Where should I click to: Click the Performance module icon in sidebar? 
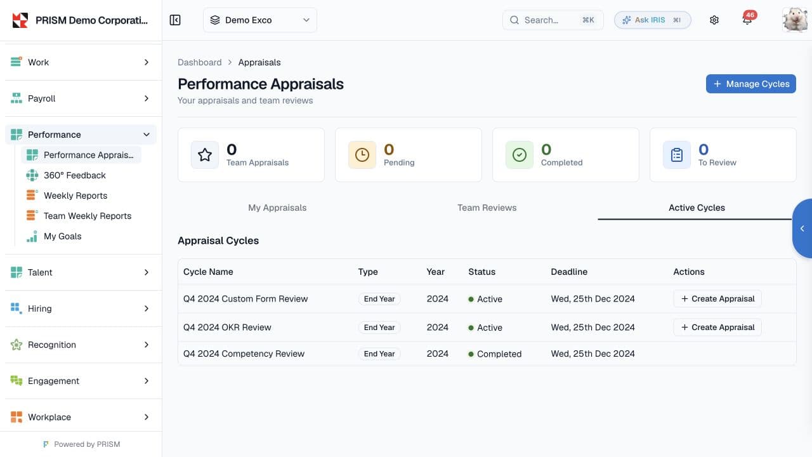[x=16, y=135]
